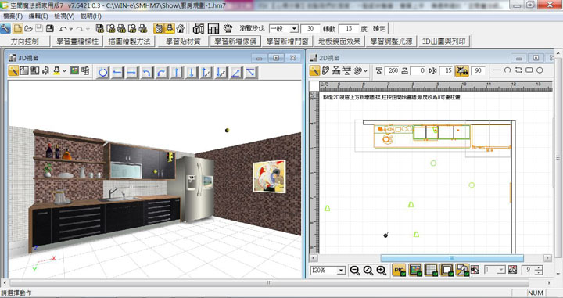Move camera down with the blue down arrow
The height and width of the screenshot is (298, 563).
click(x=192, y=73)
